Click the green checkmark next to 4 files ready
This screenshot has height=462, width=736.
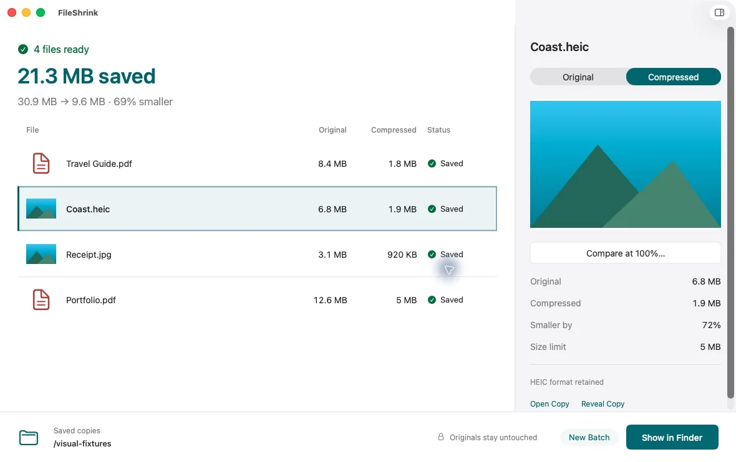[23, 49]
